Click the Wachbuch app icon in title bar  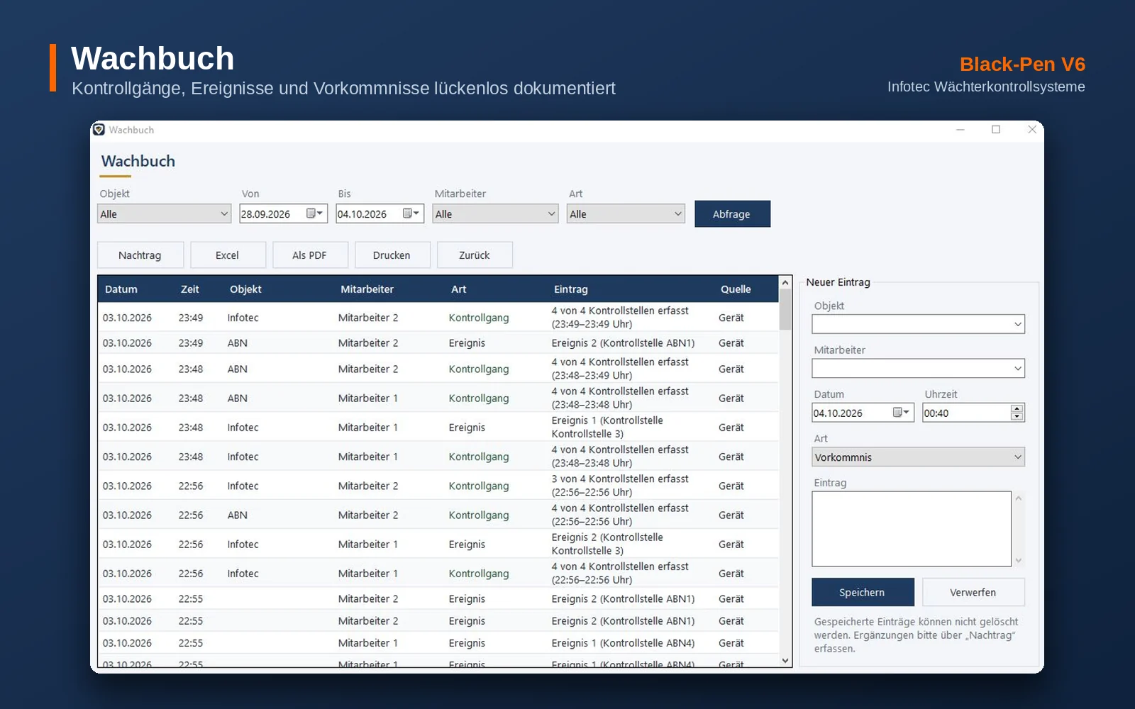coord(99,130)
